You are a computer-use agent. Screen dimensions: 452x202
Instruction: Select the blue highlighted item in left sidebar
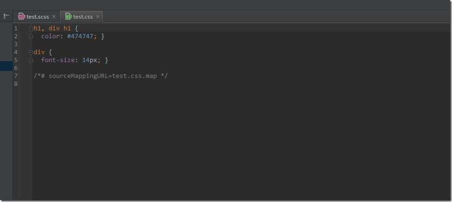pyautogui.click(x=6, y=66)
